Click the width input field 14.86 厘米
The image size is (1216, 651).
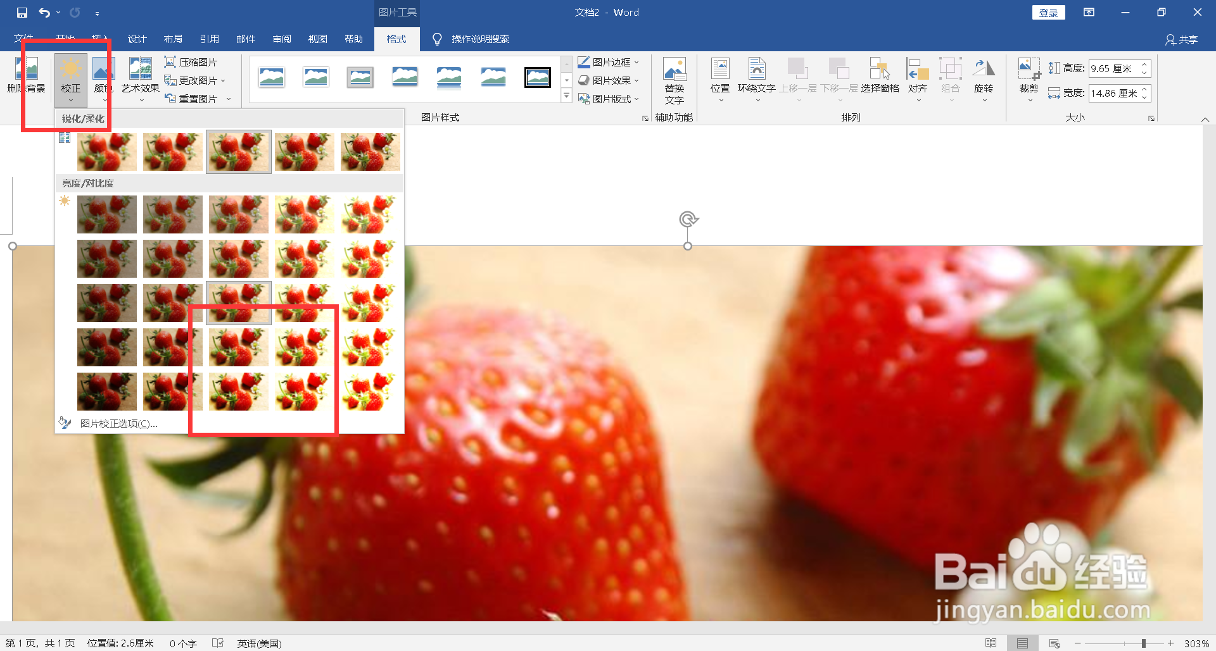(x=1114, y=93)
